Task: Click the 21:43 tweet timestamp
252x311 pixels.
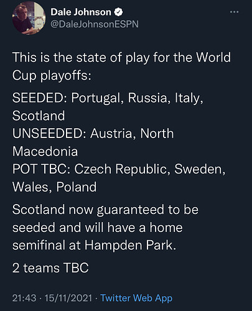Action: click(x=24, y=298)
